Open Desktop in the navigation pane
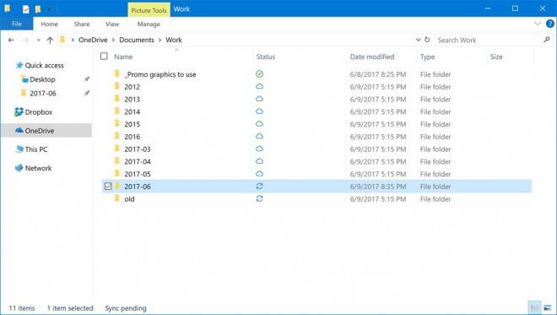The image size is (557, 315). (42, 79)
